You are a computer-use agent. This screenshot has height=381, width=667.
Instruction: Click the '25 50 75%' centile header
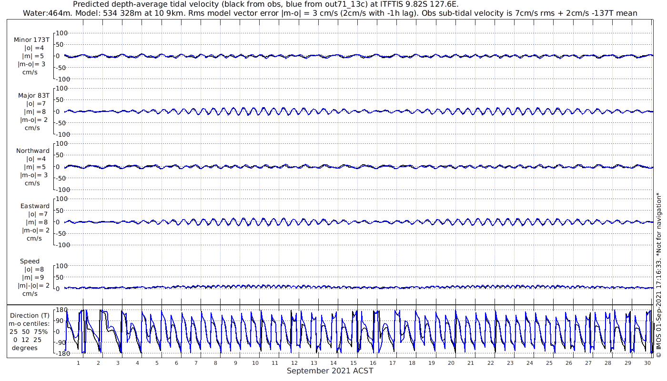pyautogui.click(x=29, y=332)
